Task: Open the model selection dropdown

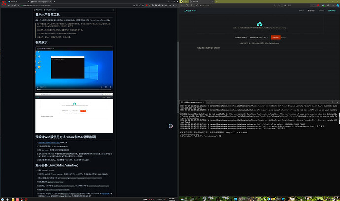Action: click(x=259, y=37)
